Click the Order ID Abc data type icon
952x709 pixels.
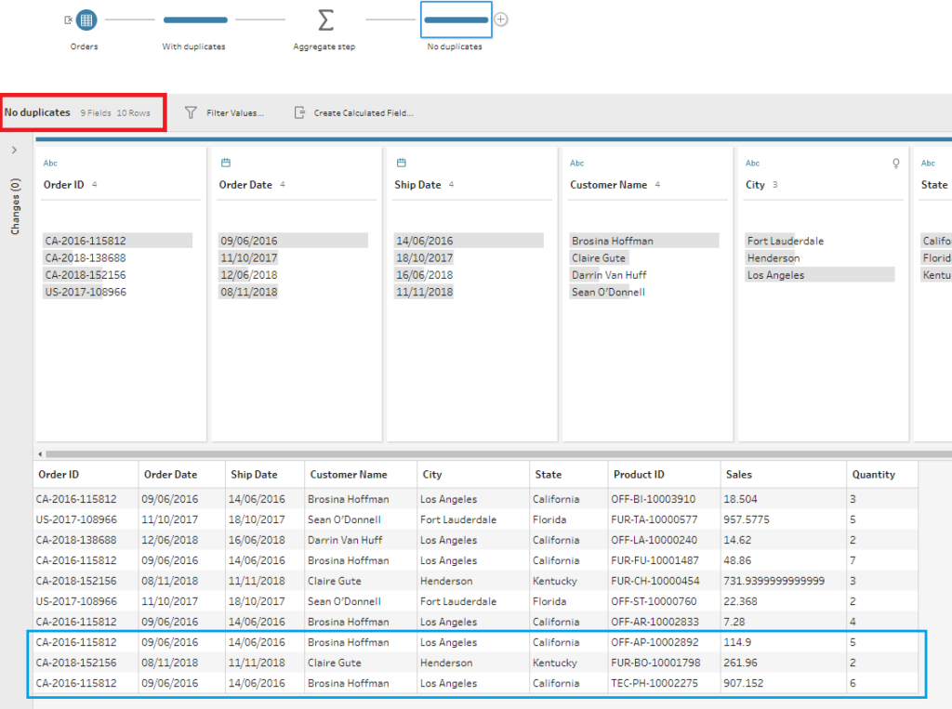(x=50, y=163)
